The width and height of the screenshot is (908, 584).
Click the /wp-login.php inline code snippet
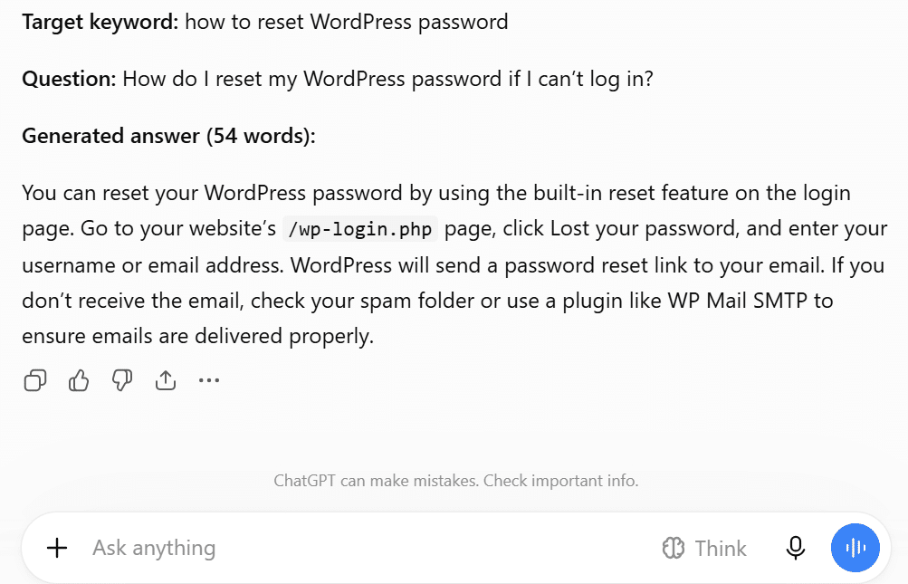click(x=360, y=229)
